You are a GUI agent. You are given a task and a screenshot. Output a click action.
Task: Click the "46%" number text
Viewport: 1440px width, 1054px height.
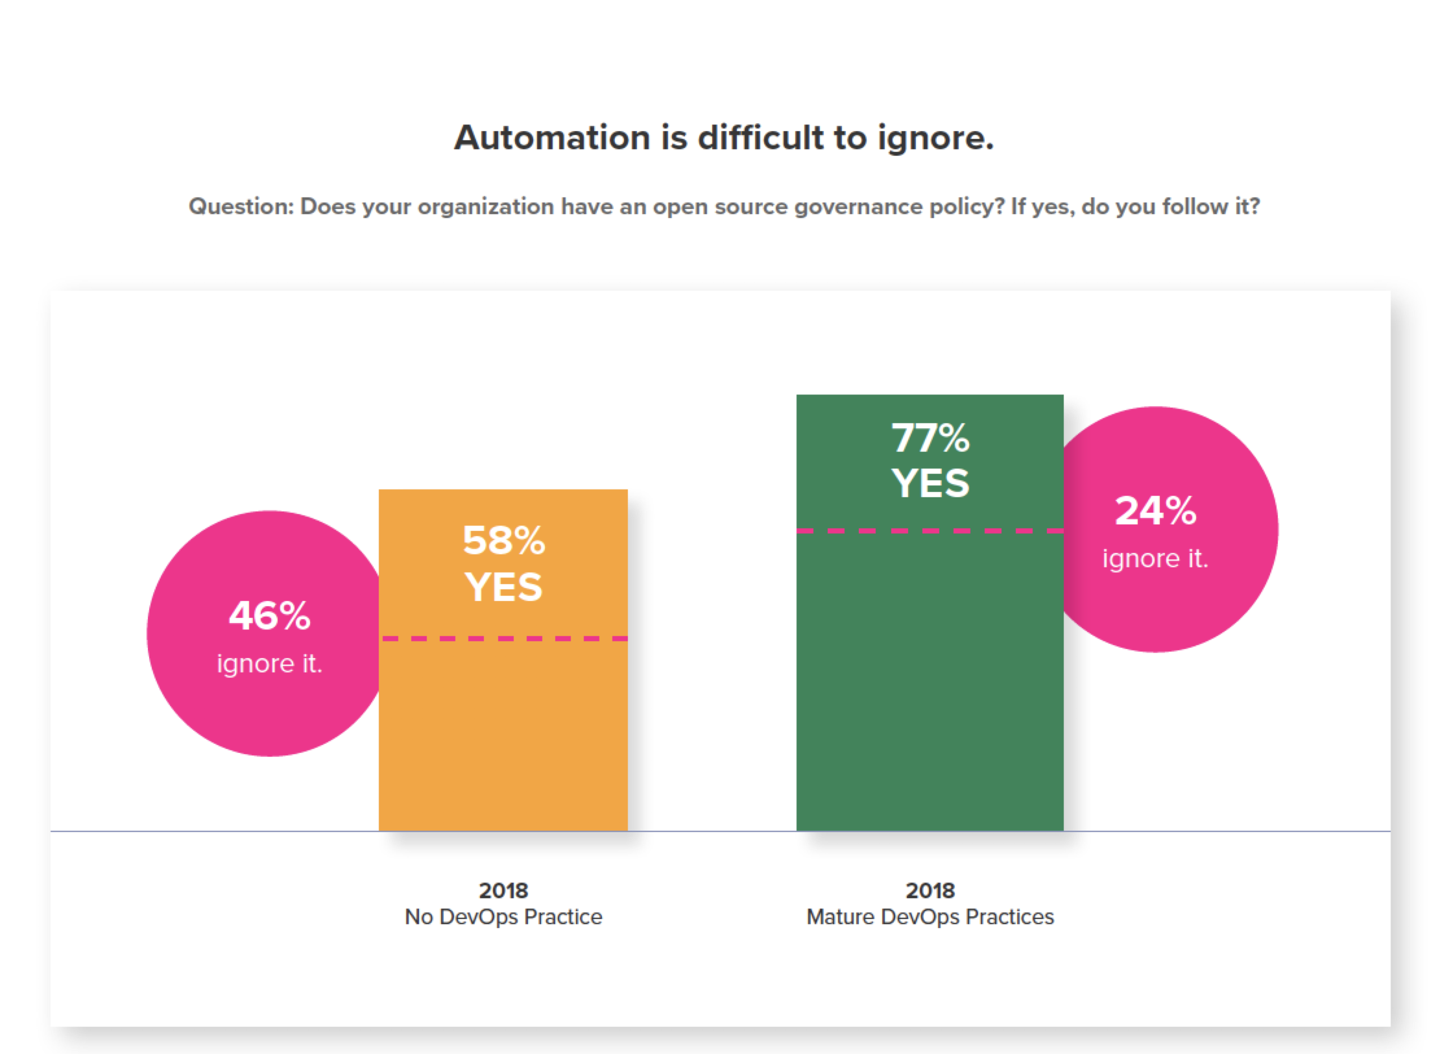[269, 615]
